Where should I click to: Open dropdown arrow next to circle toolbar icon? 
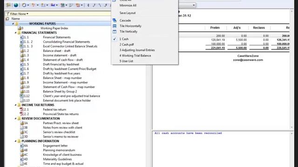tap(28, 5)
